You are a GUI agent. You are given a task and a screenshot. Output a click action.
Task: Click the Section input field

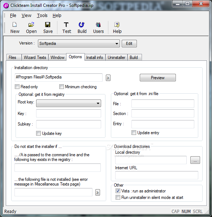pyautogui.click(x=163, y=113)
